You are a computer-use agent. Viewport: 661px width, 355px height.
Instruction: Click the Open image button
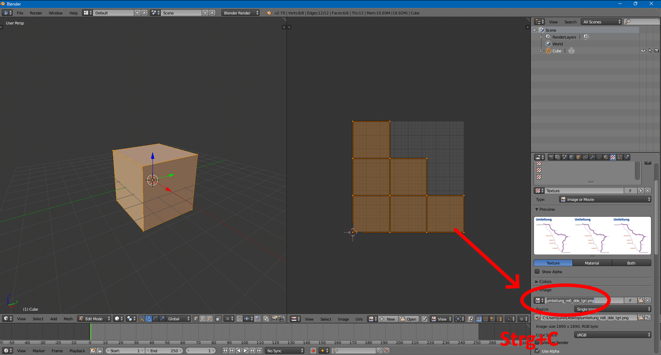pos(409,319)
